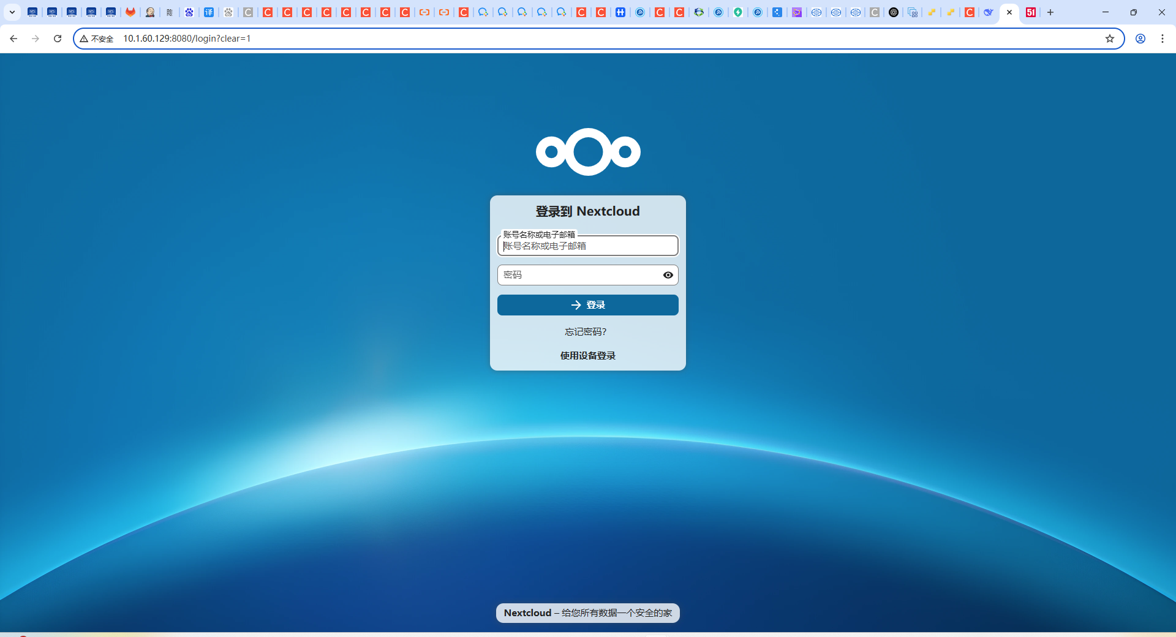Go forward to the next page
Screen dimensions: 1176x637
[x=36, y=39]
